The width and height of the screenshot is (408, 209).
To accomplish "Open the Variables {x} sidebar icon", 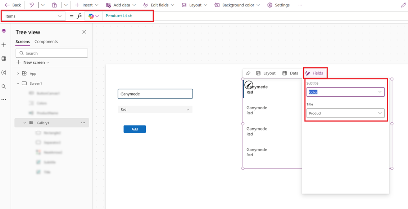I will tap(4, 72).
